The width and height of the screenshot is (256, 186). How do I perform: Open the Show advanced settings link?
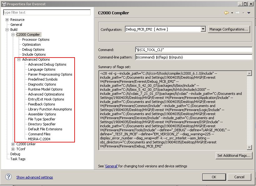click(35, 177)
